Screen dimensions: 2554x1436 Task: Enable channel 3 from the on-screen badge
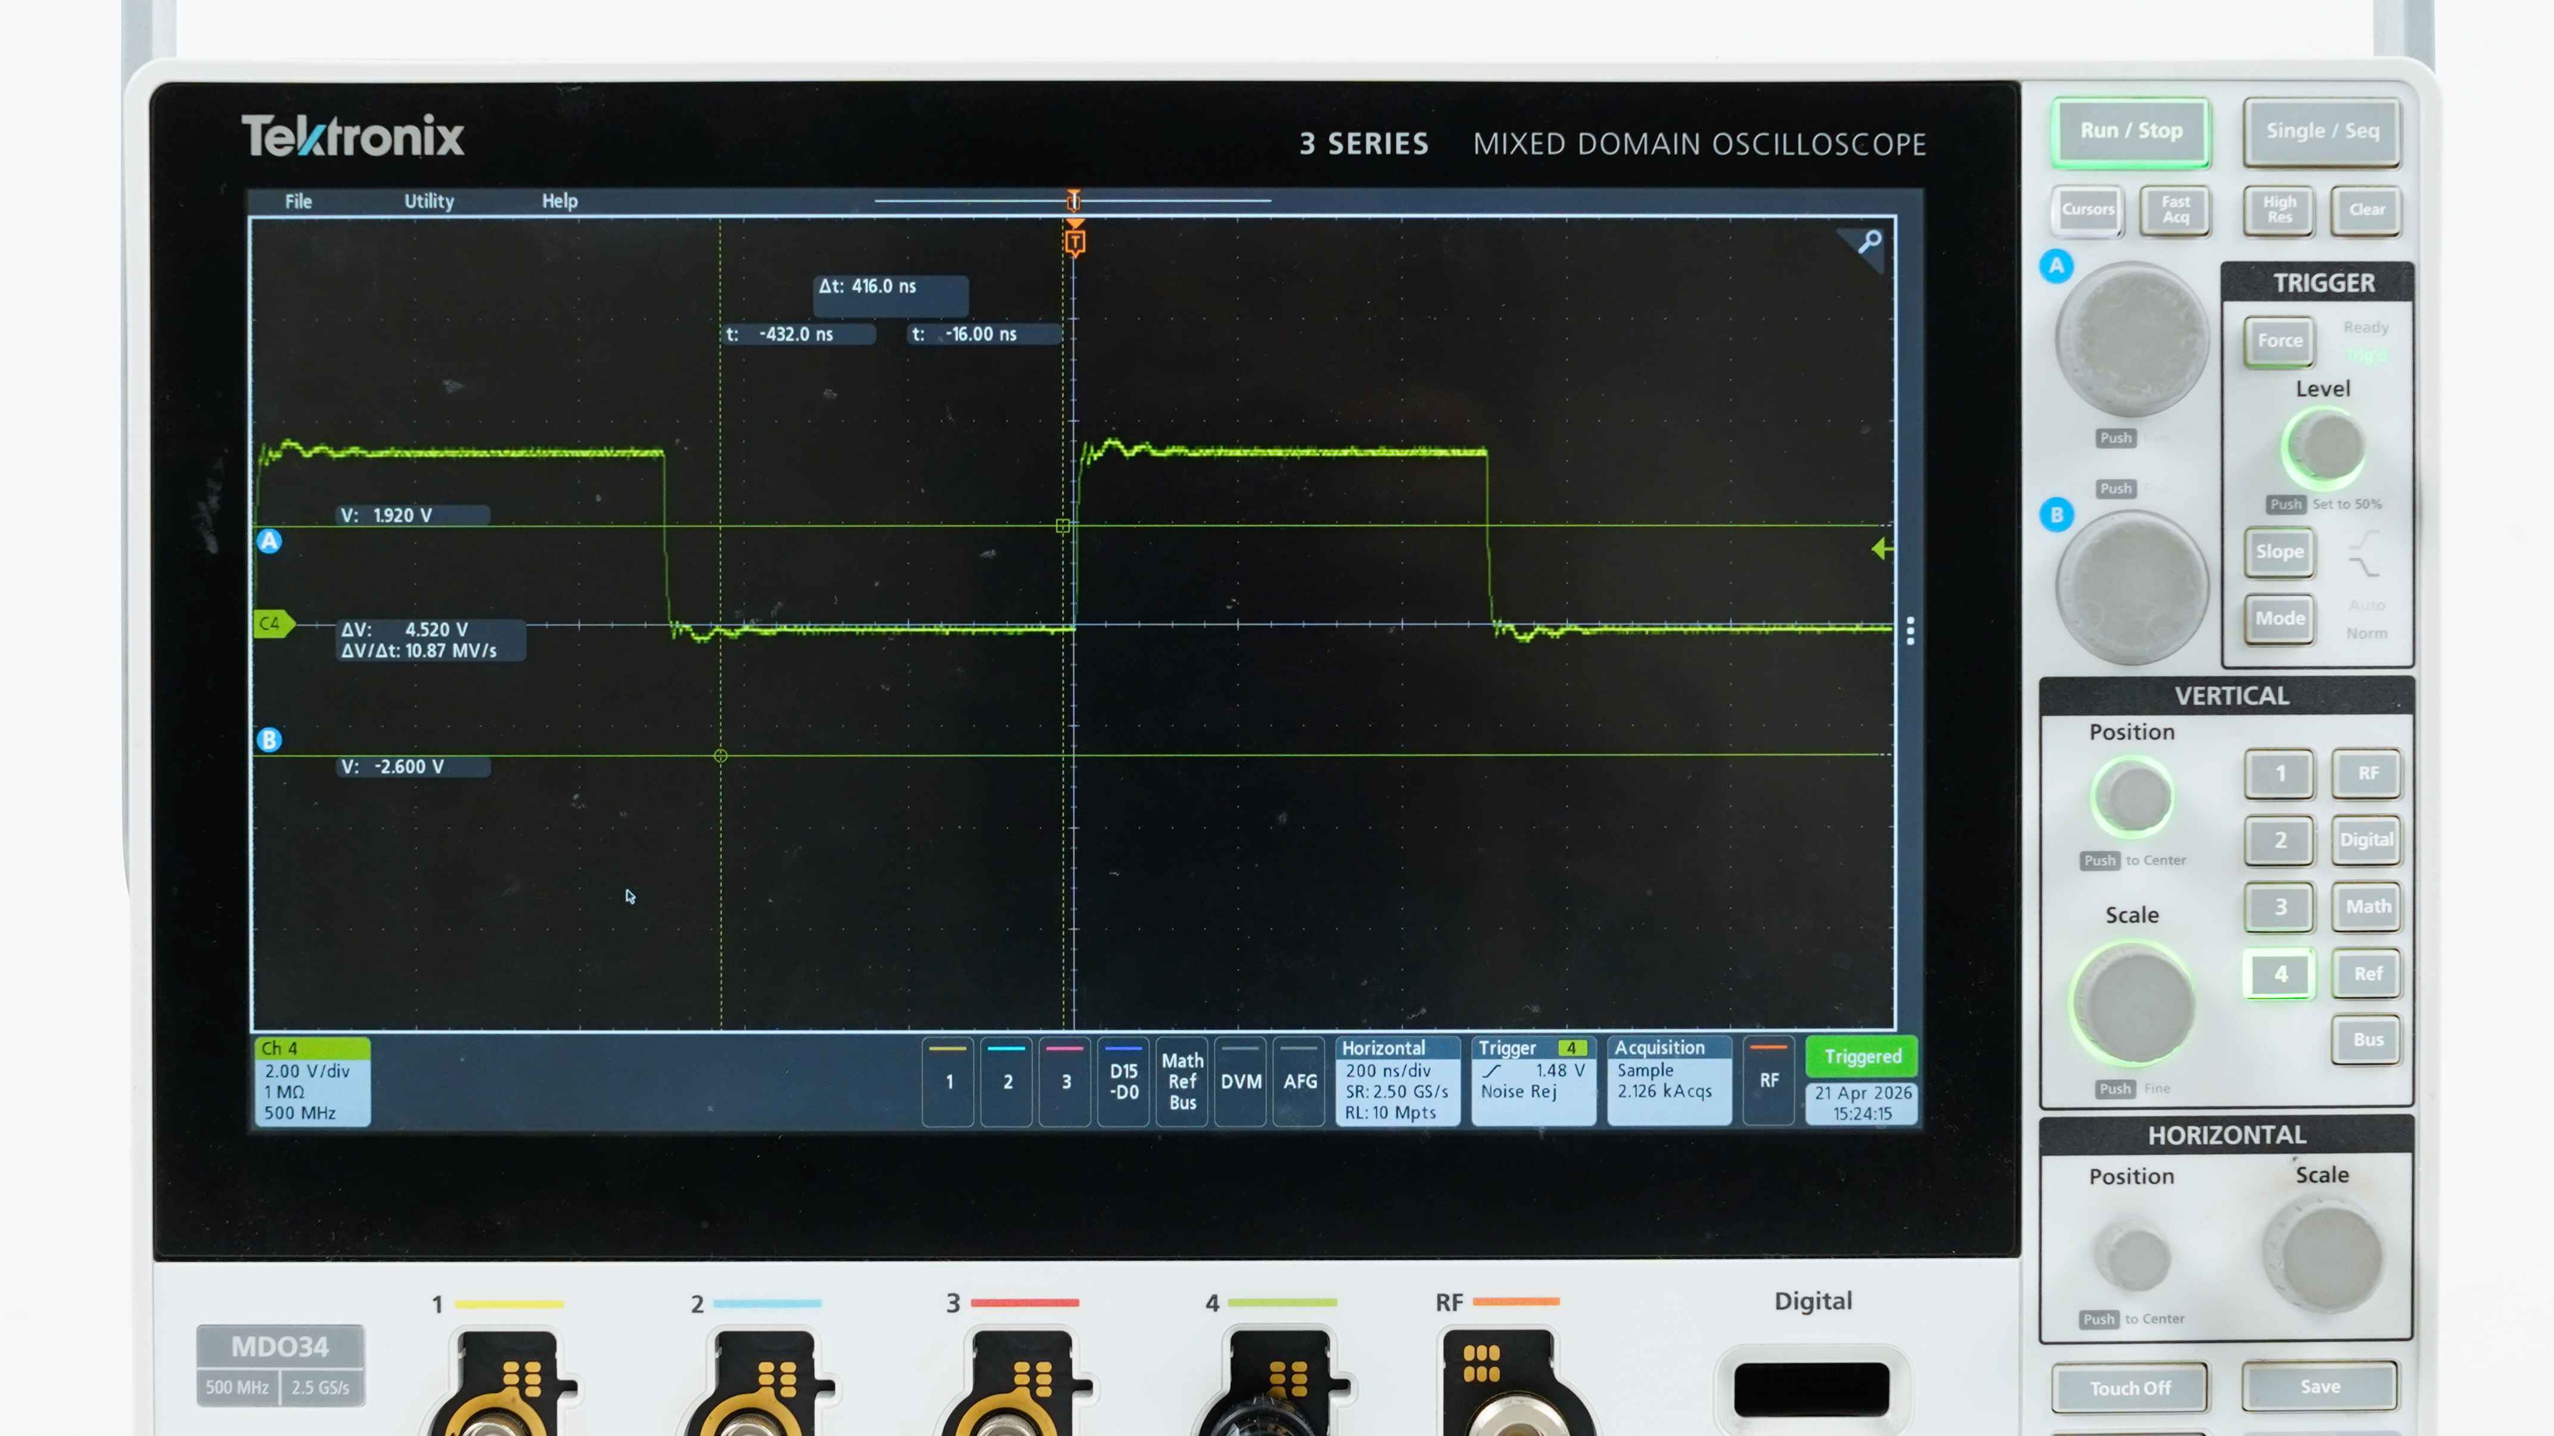[x=1066, y=1081]
